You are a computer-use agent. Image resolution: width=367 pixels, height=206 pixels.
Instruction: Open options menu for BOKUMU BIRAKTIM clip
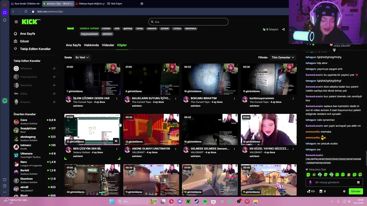[x=234, y=98]
